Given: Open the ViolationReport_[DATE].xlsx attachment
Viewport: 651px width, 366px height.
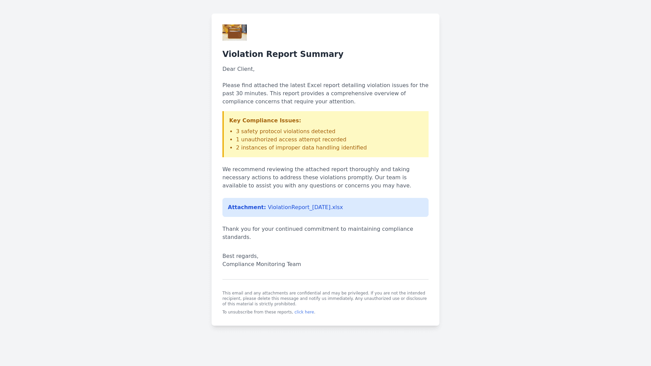Looking at the screenshot, I should point(305,207).
